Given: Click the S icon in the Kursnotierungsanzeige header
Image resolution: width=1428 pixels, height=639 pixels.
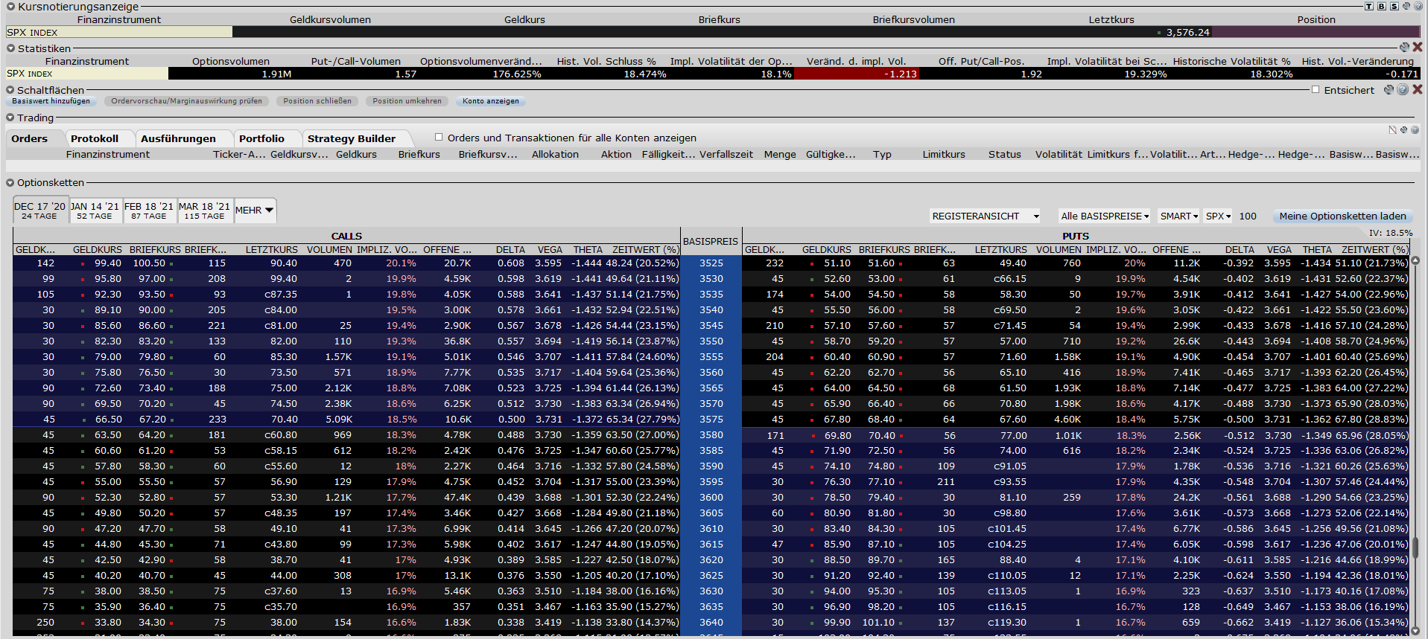Looking at the screenshot, I should tap(1394, 6).
